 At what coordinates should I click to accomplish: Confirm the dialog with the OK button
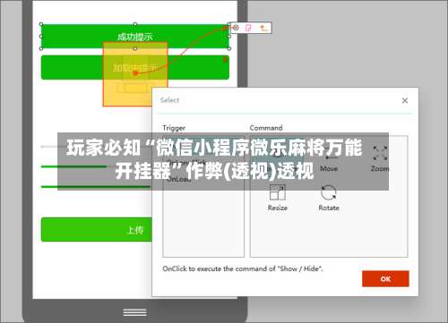point(385,279)
